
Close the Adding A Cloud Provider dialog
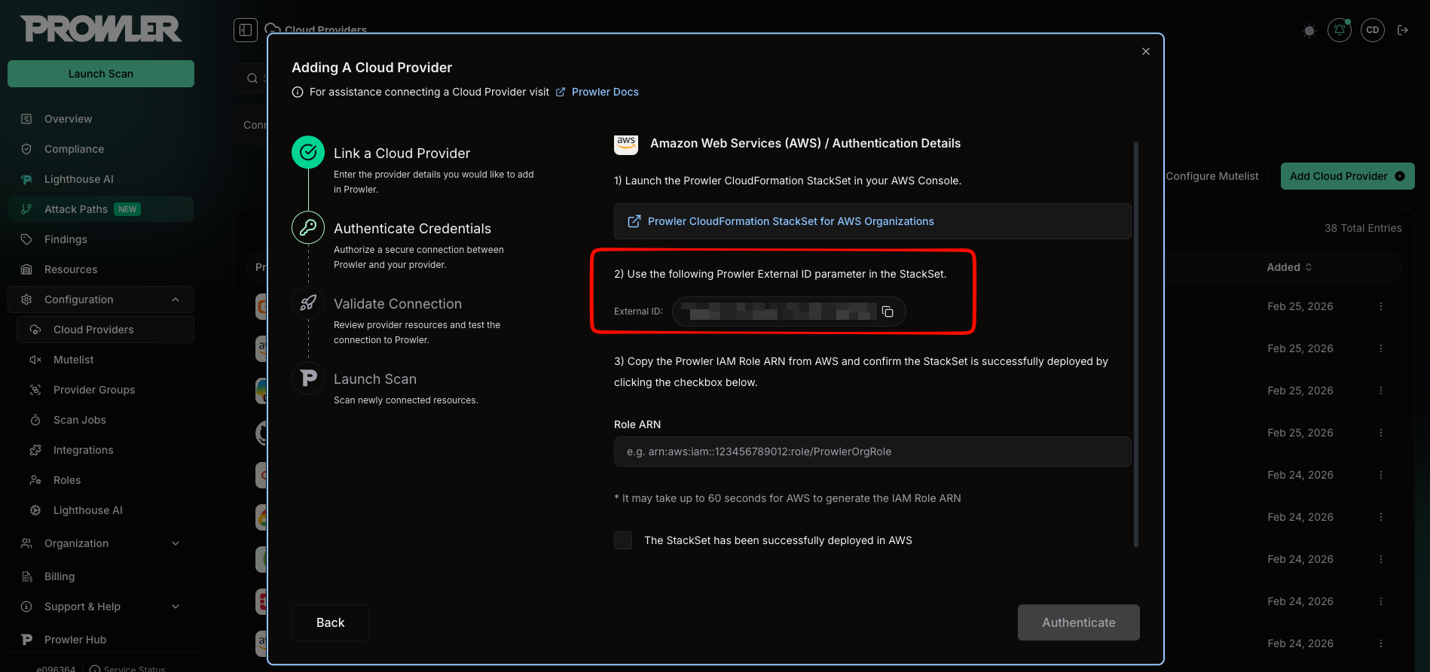coord(1145,51)
